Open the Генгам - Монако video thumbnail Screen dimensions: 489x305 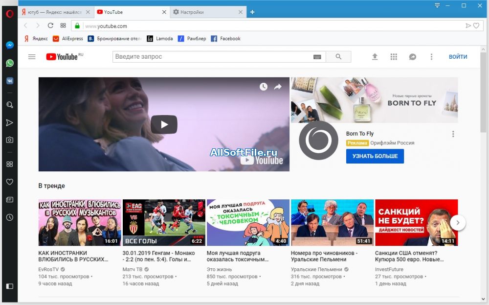coord(164,223)
